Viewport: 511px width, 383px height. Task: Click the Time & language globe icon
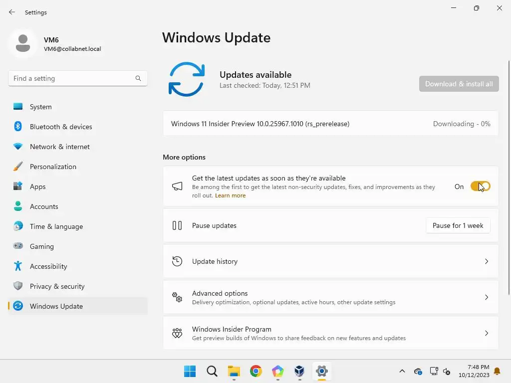[18, 226]
